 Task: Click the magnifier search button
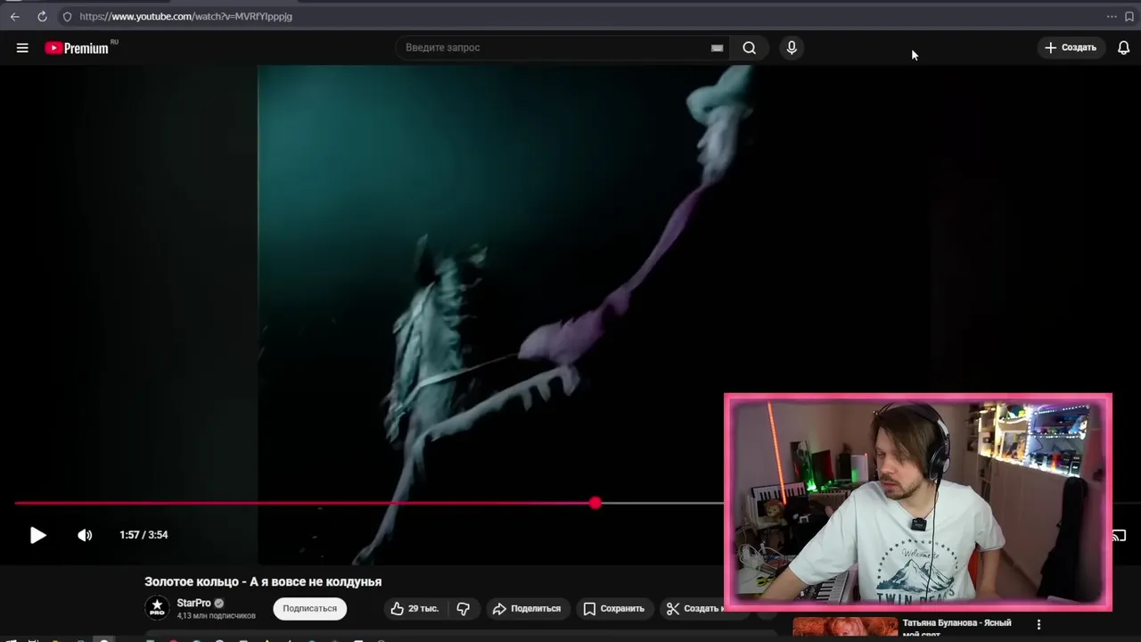click(x=750, y=48)
